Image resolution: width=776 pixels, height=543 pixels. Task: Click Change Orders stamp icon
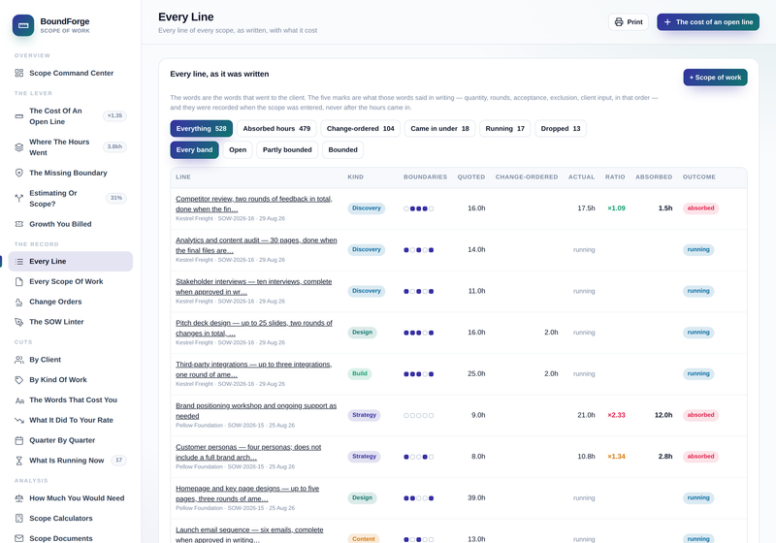[19, 303]
